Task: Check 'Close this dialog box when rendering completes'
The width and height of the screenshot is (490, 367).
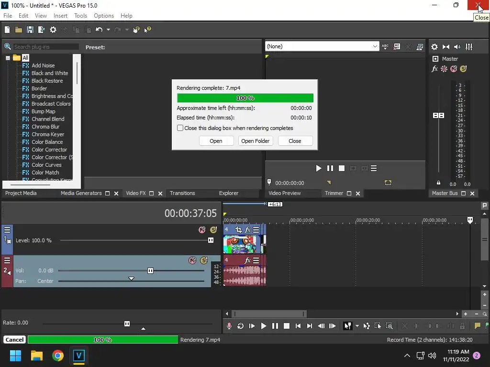Action: point(180,128)
